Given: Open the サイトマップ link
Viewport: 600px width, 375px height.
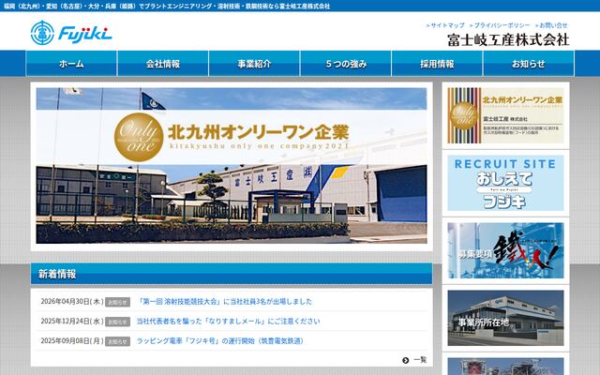Looking at the screenshot, I should coord(445,25).
